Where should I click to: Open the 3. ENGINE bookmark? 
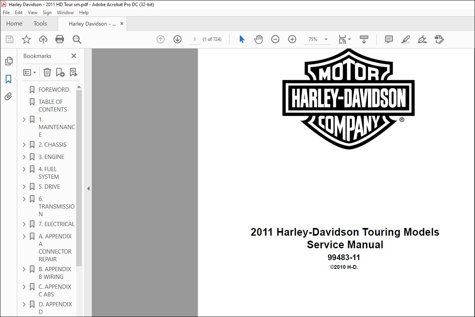click(x=51, y=157)
